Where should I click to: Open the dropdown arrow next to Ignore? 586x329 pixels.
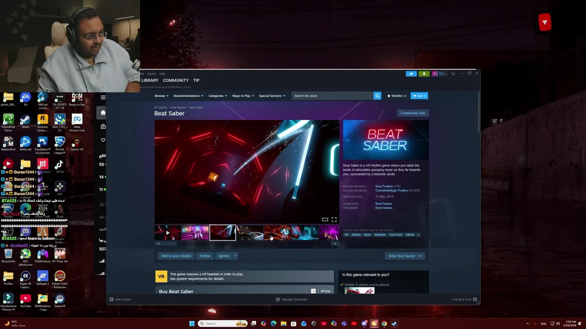235,256
